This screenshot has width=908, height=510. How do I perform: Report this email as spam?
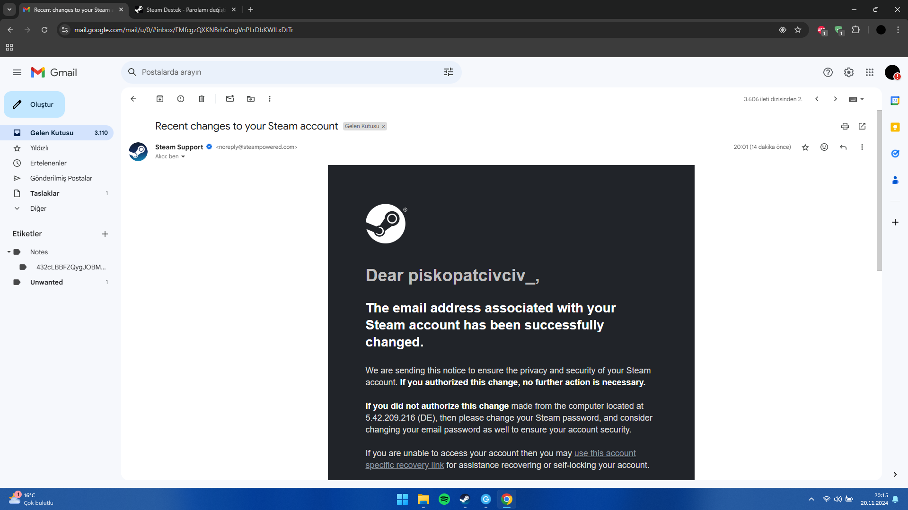(181, 99)
